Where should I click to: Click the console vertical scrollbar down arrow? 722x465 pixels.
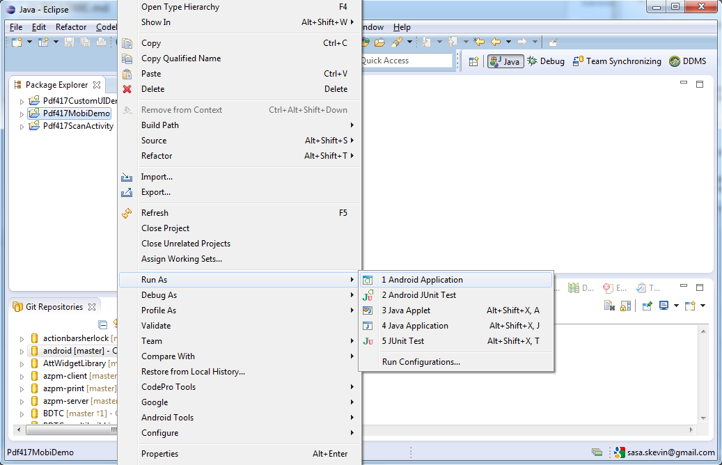[703, 418]
